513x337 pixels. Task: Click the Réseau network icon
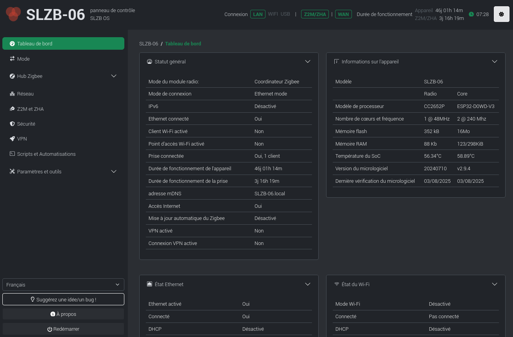(12, 94)
